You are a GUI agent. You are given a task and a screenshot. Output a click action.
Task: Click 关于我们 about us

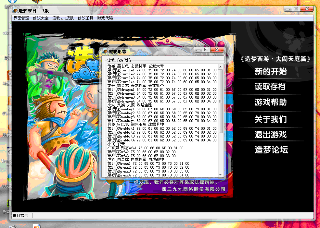click(x=271, y=119)
